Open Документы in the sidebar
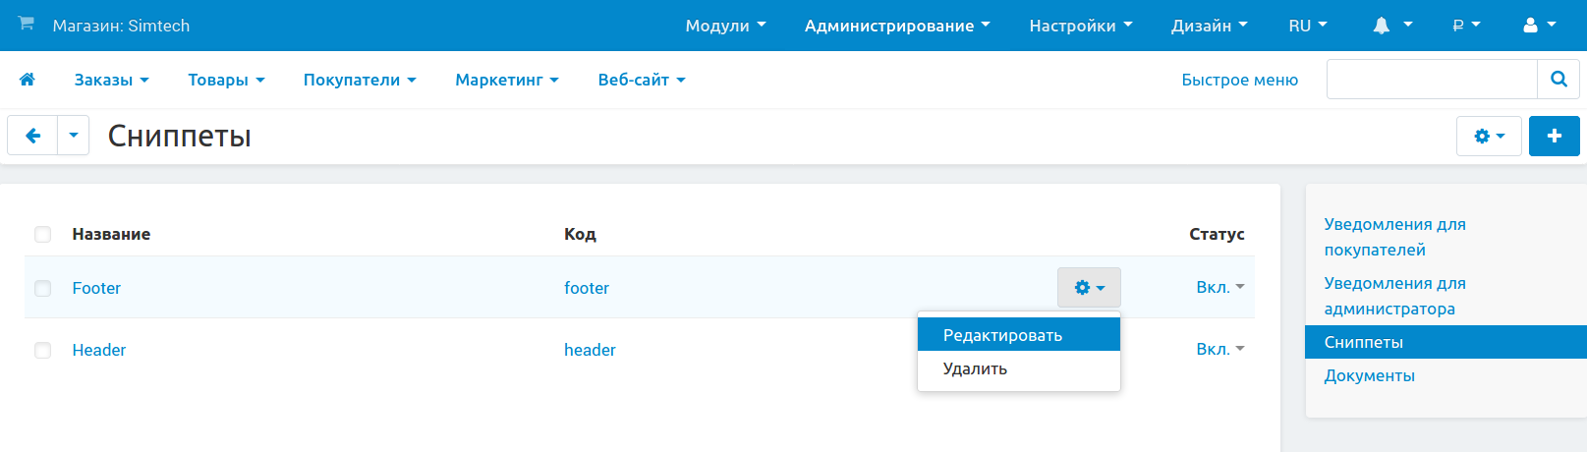 click(1369, 375)
